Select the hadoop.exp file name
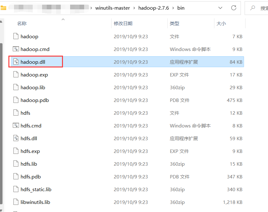This screenshot has width=268, height=212. 34,75
